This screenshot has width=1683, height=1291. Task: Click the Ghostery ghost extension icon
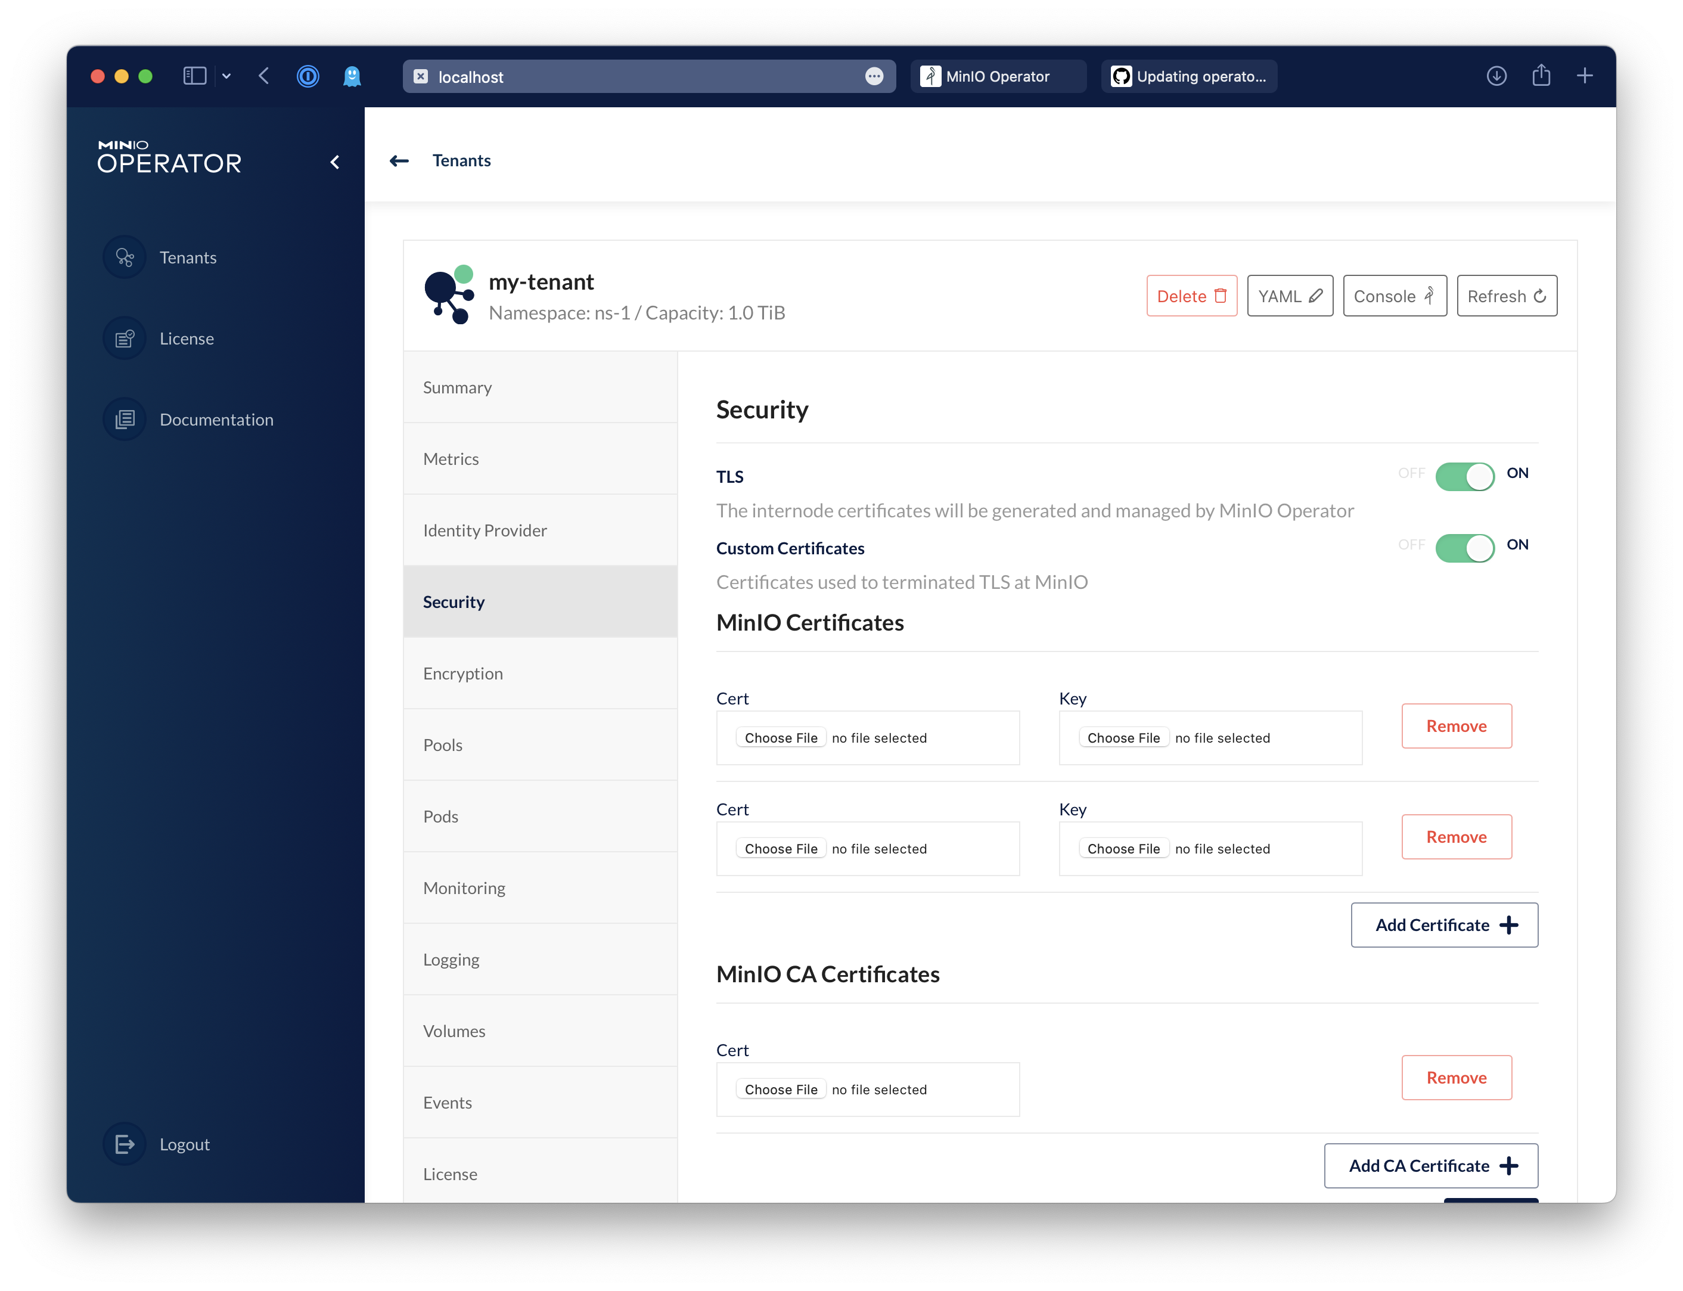click(x=352, y=76)
